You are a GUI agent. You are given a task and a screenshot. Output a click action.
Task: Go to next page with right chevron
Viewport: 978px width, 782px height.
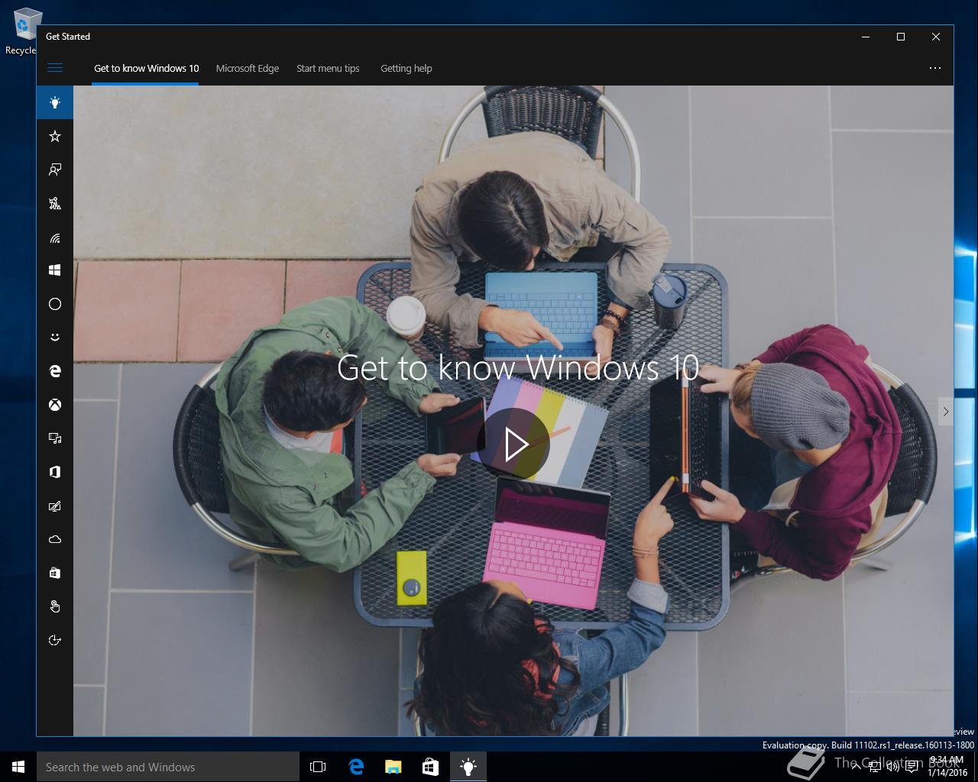[x=945, y=412]
